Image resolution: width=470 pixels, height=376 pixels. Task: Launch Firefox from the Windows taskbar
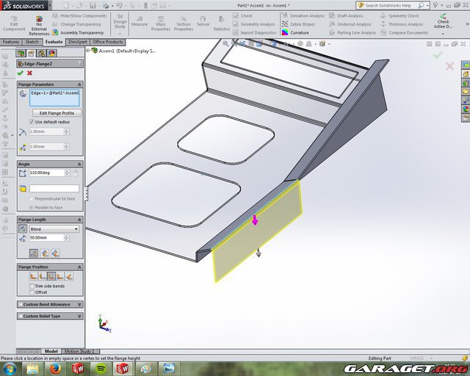[56, 368]
